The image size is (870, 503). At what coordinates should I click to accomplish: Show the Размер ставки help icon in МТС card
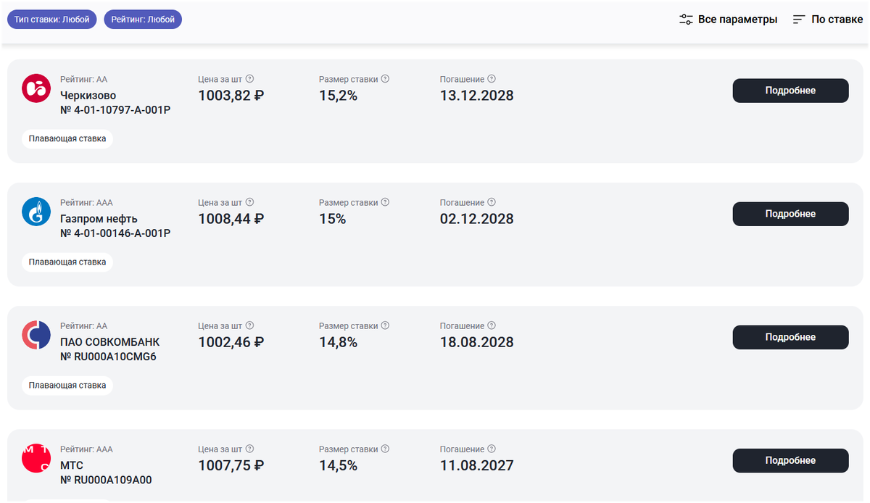pos(385,449)
